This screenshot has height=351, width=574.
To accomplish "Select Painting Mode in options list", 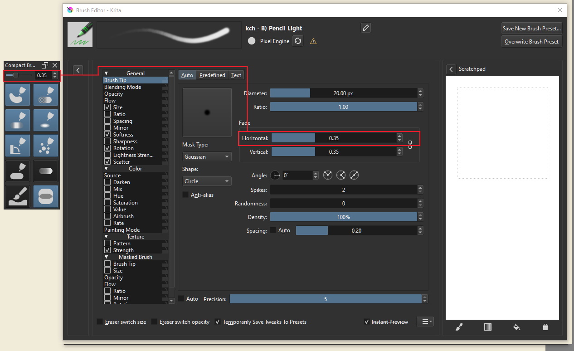I will pyautogui.click(x=136, y=230).
